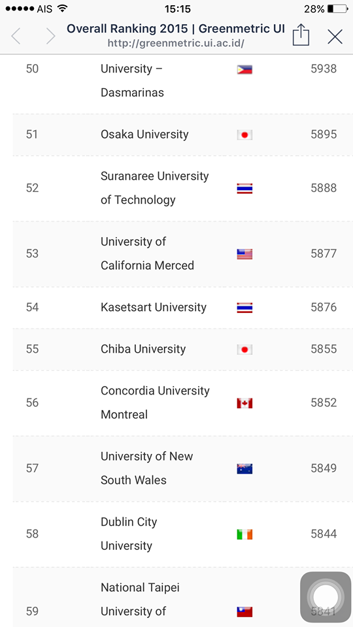Click the US flag beside California Merced
This screenshot has width=353, height=627.
coord(244,254)
